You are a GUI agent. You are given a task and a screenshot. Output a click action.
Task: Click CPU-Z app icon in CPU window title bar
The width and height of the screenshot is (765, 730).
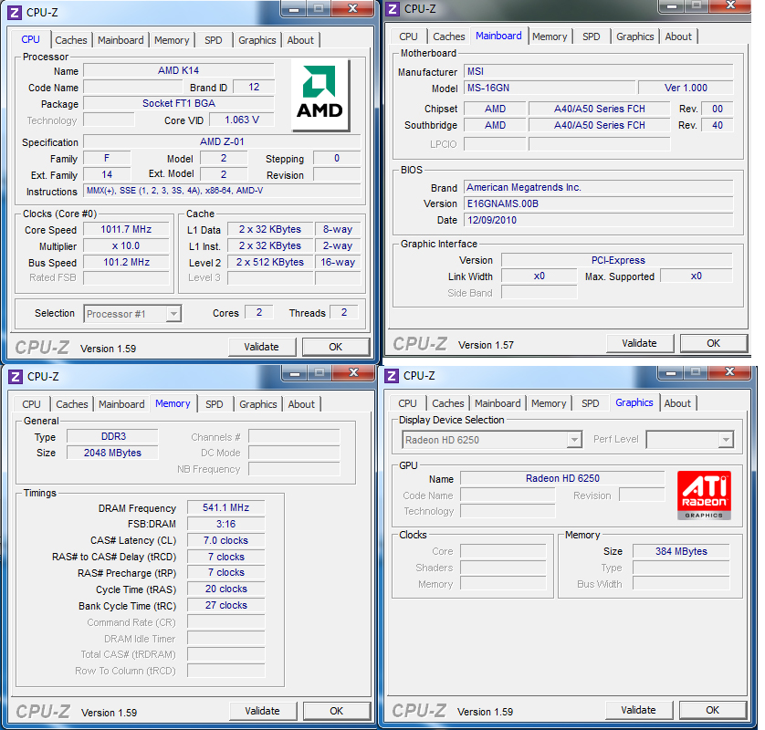pos(15,12)
